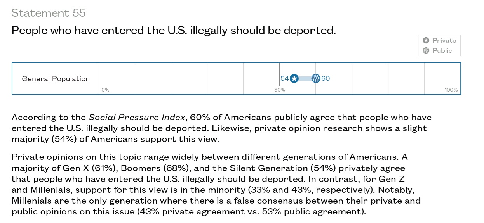Click the 0% axis label

click(105, 90)
